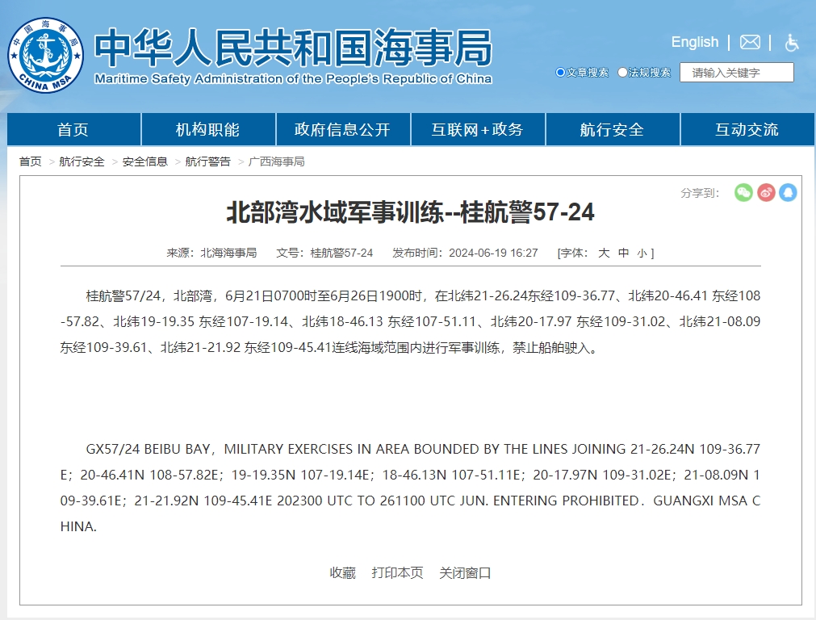The height and width of the screenshot is (620, 816).
Task: Click the accessibility wheelchair icon
Action: [x=792, y=43]
